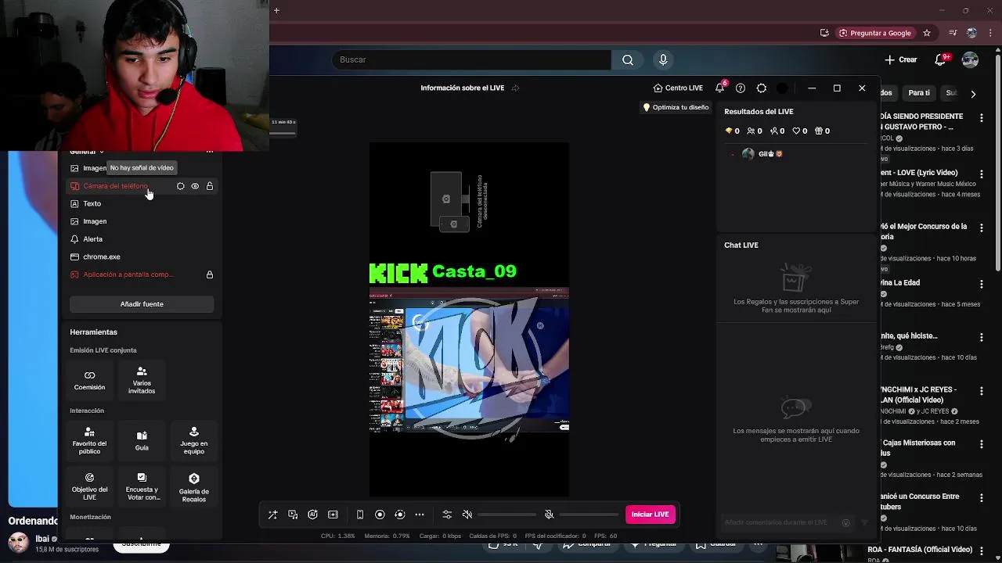
Task: Bookmark this page with Chrome star icon
Action: point(927,33)
